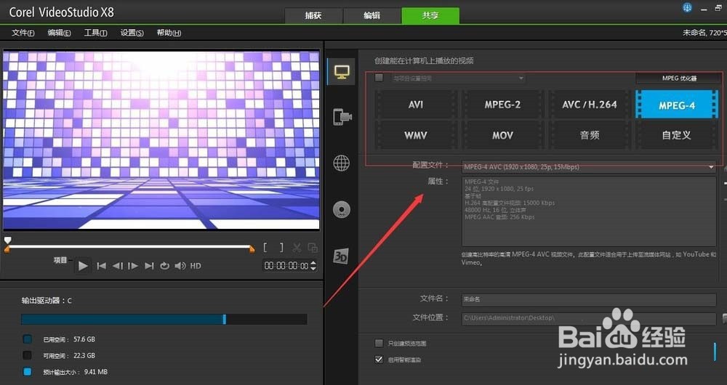Viewport: 727px width, 385px height.
Task: Click the timecode stepper arrows
Action: coord(313,265)
